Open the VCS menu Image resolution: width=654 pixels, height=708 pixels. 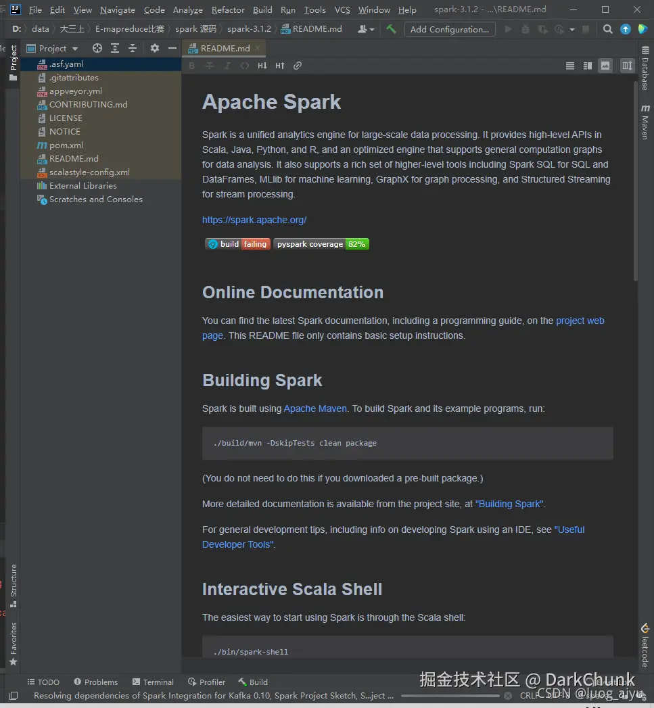point(342,10)
